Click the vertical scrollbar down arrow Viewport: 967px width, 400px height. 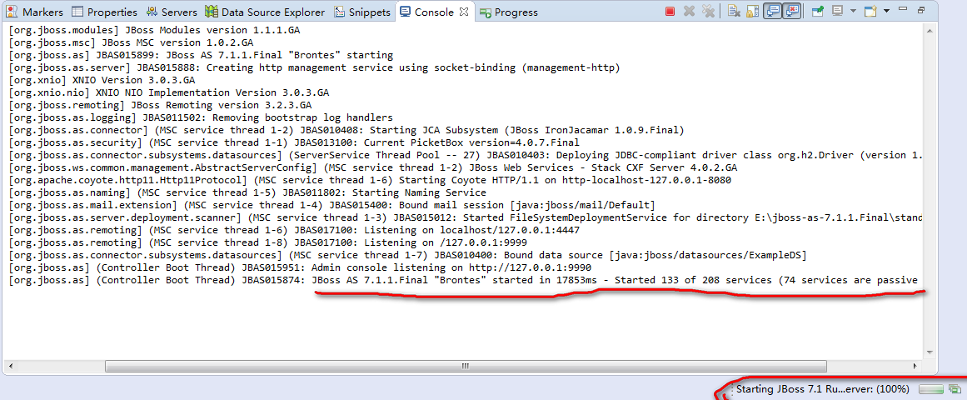[x=930, y=351]
